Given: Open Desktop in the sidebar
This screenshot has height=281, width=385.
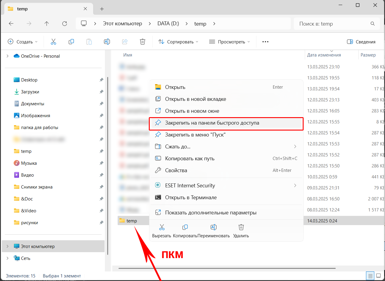Looking at the screenshot, I should pos(29,80).
